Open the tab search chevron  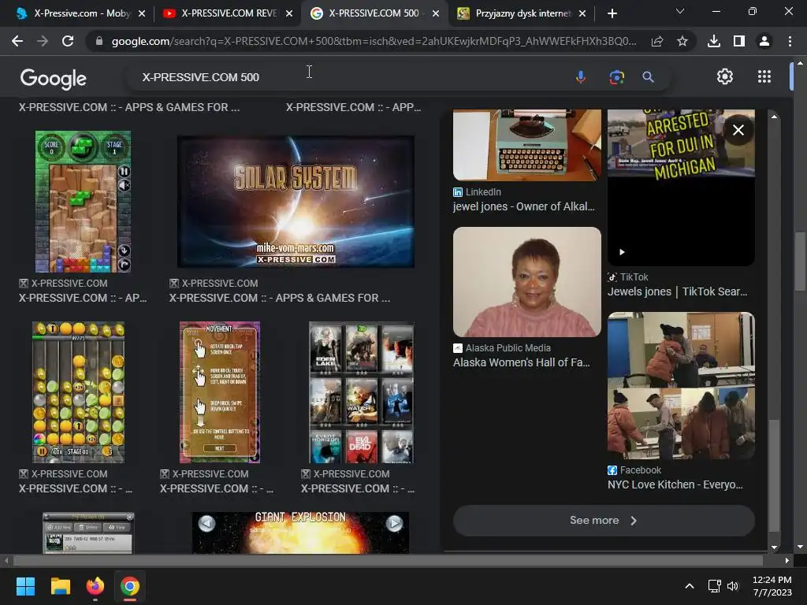coord(680,11)
